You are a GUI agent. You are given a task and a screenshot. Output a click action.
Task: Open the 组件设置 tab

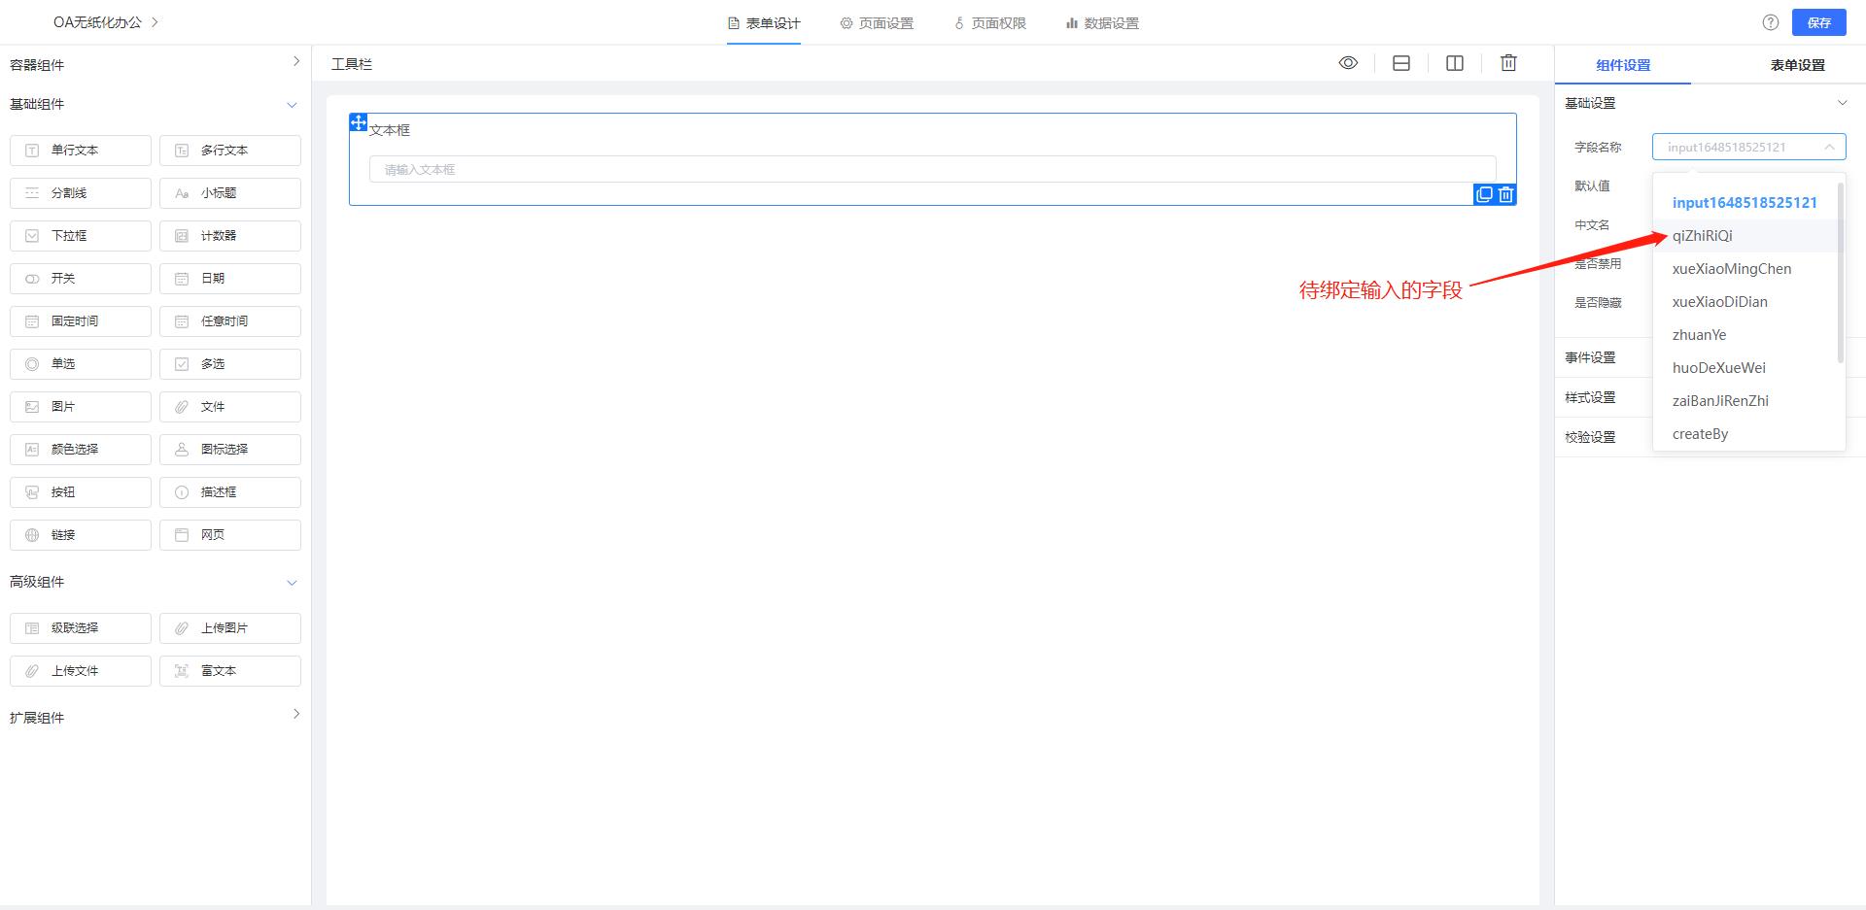point(1623,65)
